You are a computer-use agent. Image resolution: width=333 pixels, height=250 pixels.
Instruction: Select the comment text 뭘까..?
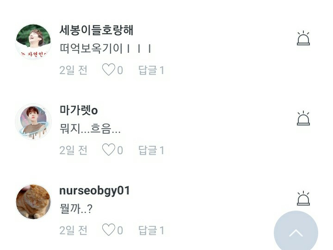pyautogui.click(x=76, y=209)
